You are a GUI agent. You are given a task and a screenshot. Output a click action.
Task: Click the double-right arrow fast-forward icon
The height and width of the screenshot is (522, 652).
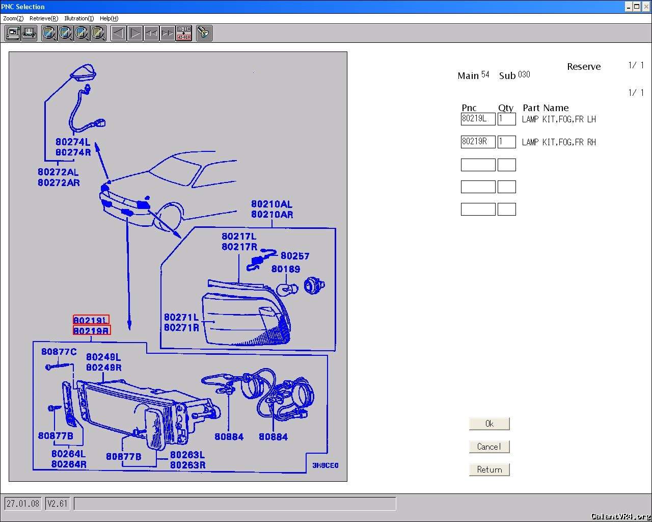168,33
